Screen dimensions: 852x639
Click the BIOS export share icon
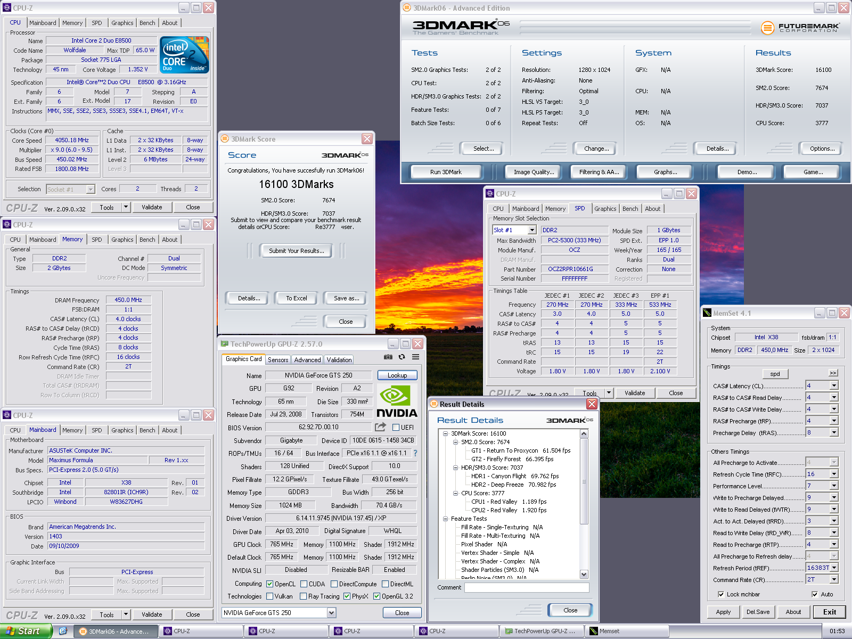tap(380, 427)
